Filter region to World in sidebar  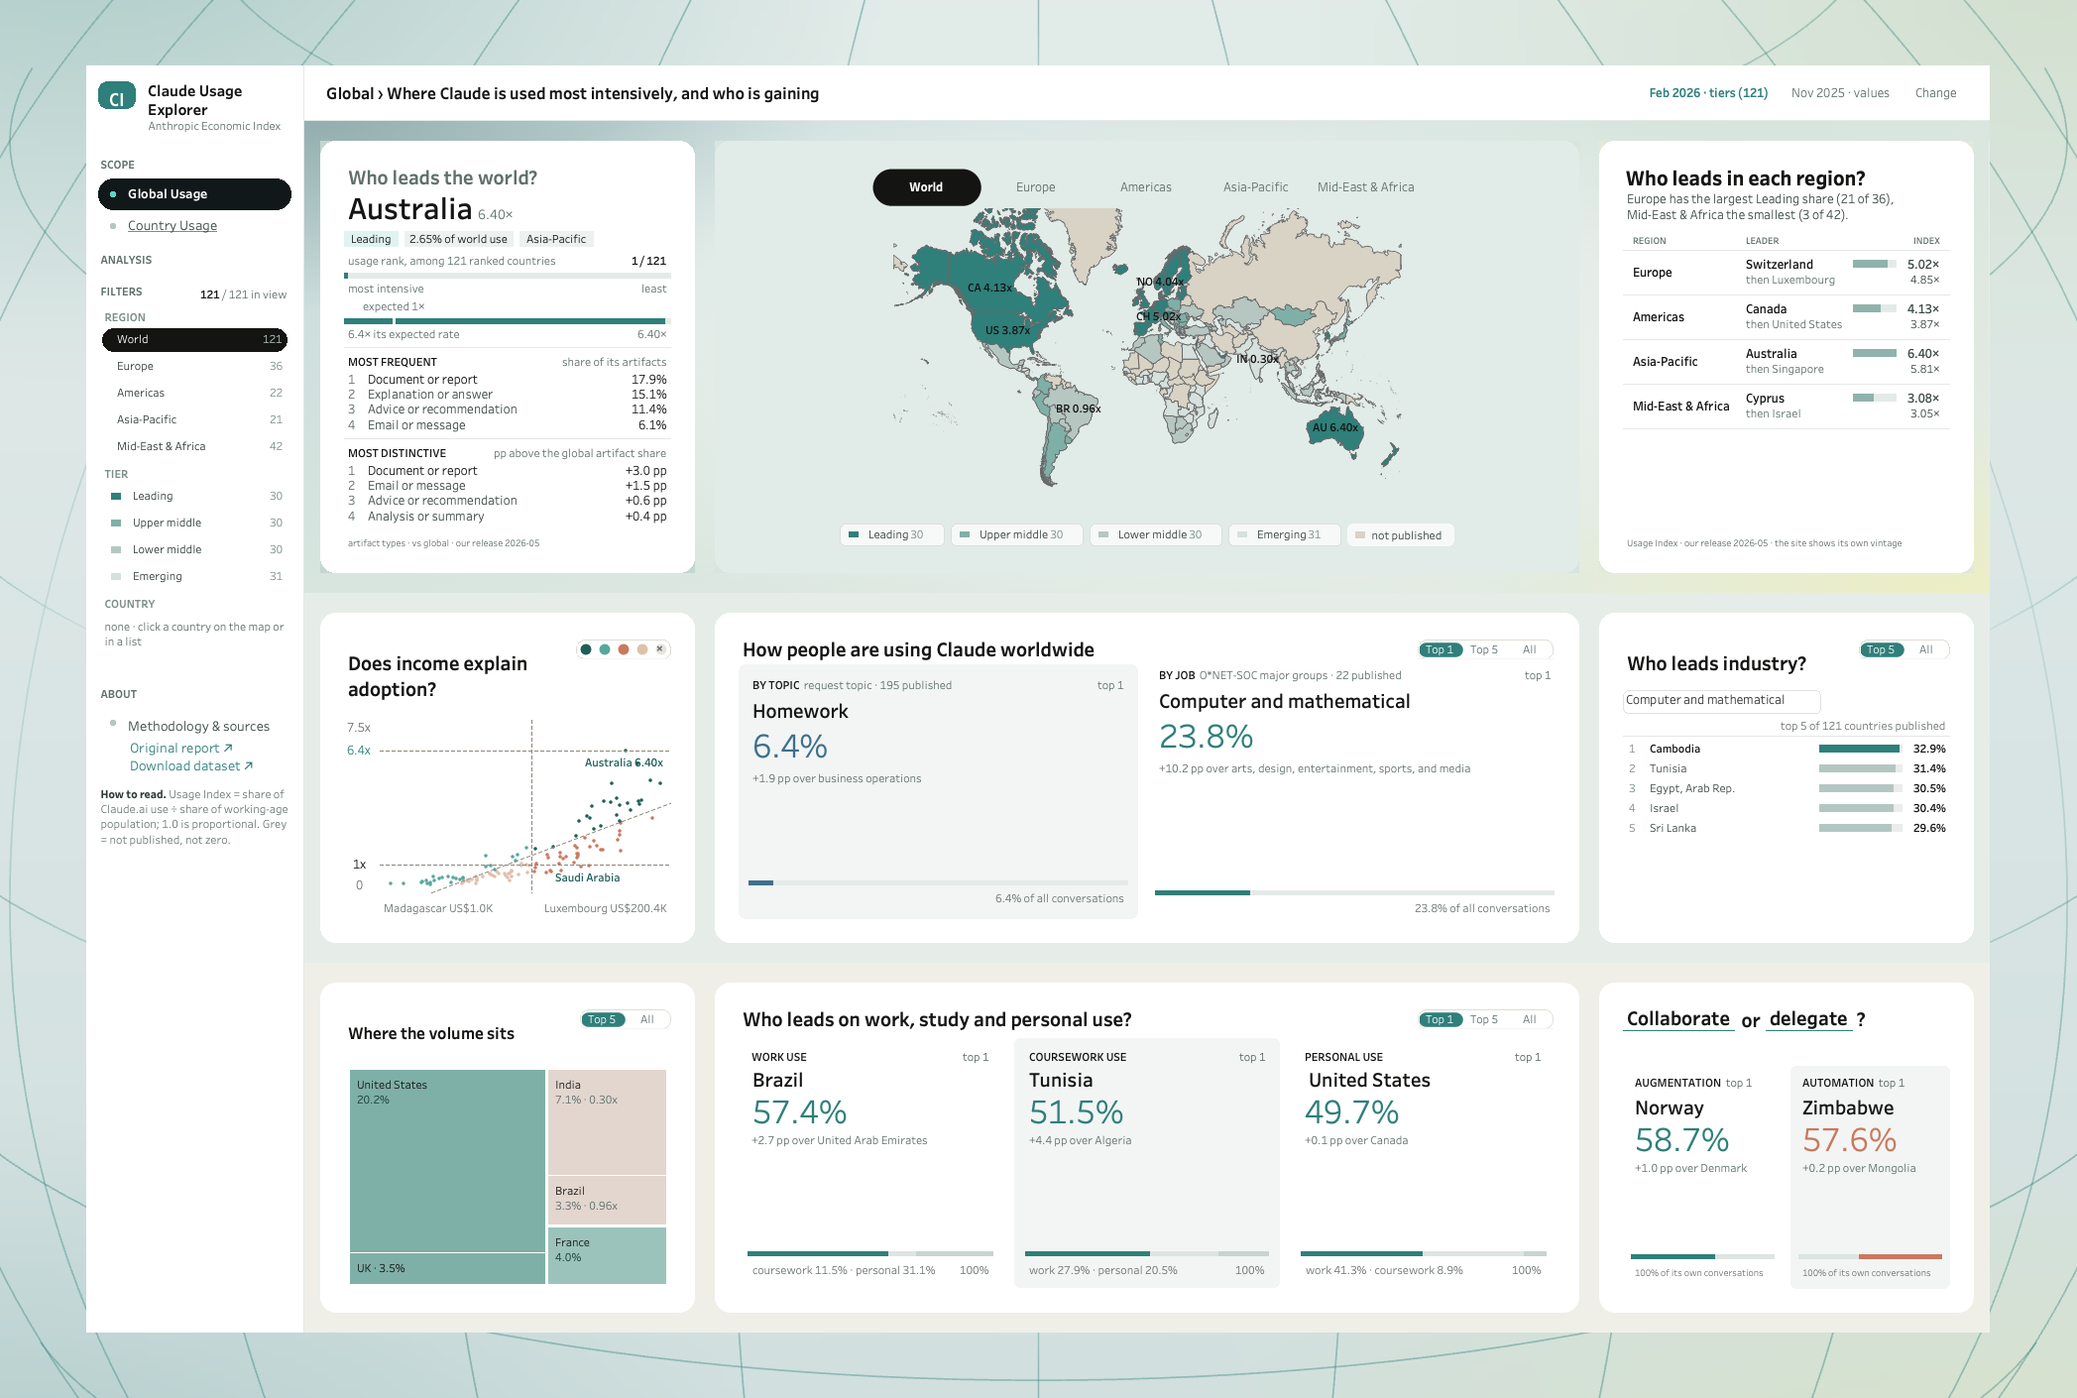point(194,339)
